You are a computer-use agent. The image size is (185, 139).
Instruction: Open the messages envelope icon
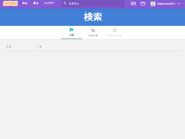coord(133,3)
